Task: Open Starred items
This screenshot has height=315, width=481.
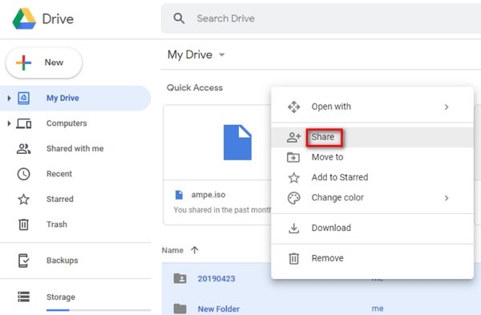Action: (x=60, y=199)
